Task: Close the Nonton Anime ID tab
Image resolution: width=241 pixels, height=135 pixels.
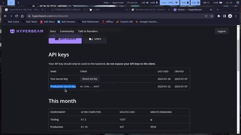Action: 169,10
